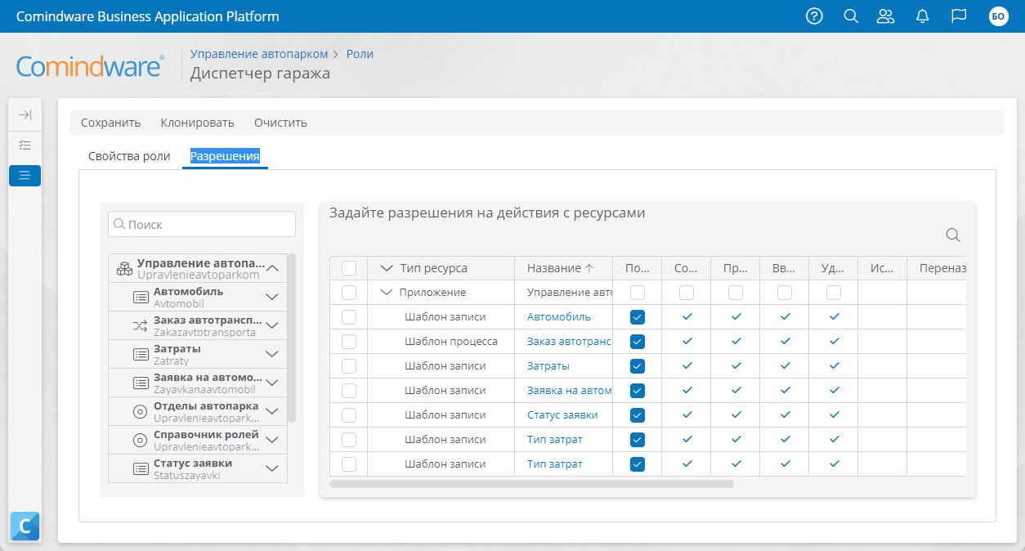This screenshot has width=1025, height=551.
Task: Click the Управление автопарком application cubes icon
Action: click(124, 269)
